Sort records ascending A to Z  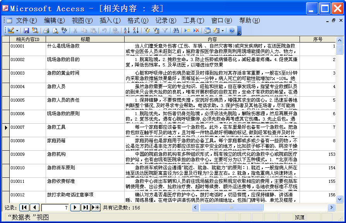[127, 31]
